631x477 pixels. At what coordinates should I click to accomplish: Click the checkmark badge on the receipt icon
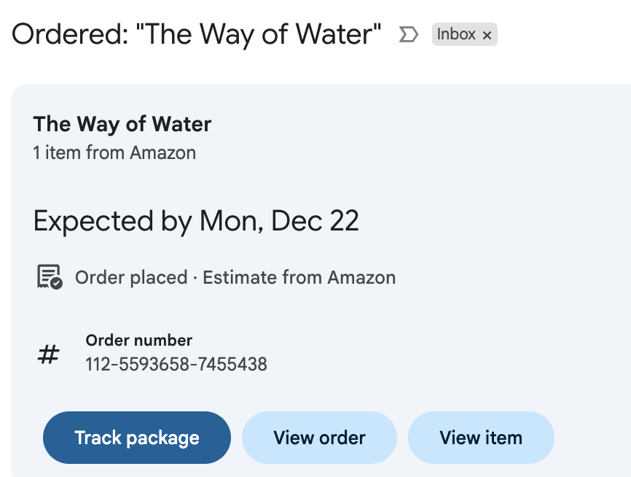[57, 283]
